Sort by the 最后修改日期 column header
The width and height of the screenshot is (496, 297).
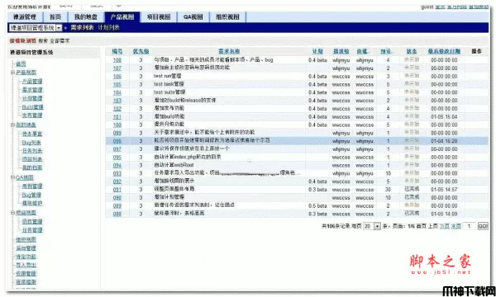point(444,51)
